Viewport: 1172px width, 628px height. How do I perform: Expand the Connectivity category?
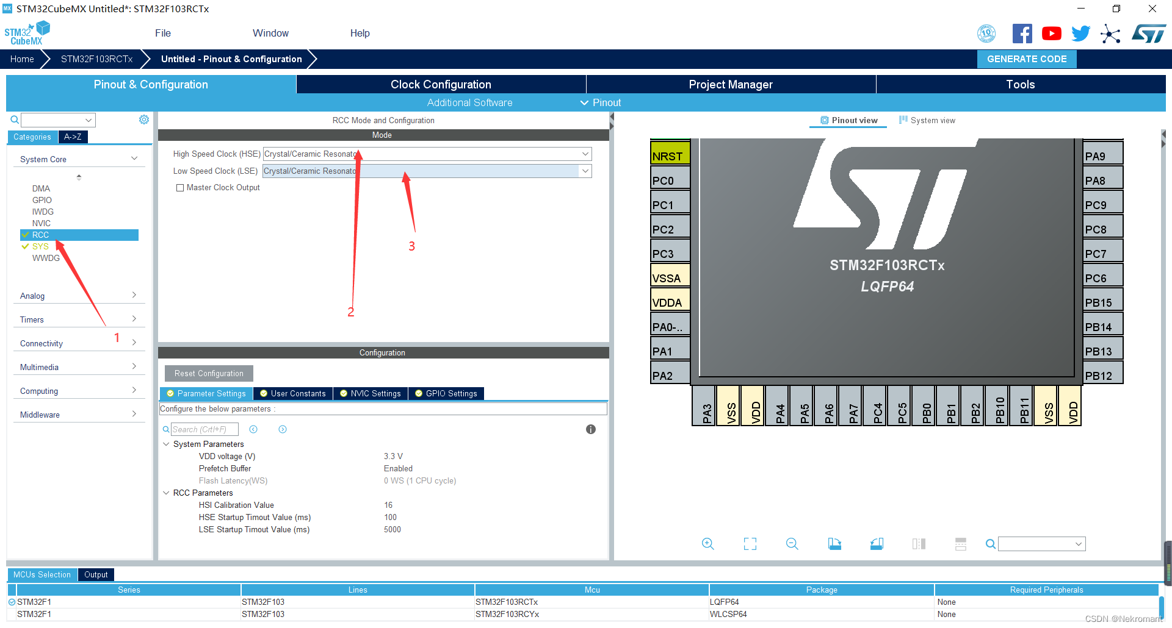[x=134, y=343]
